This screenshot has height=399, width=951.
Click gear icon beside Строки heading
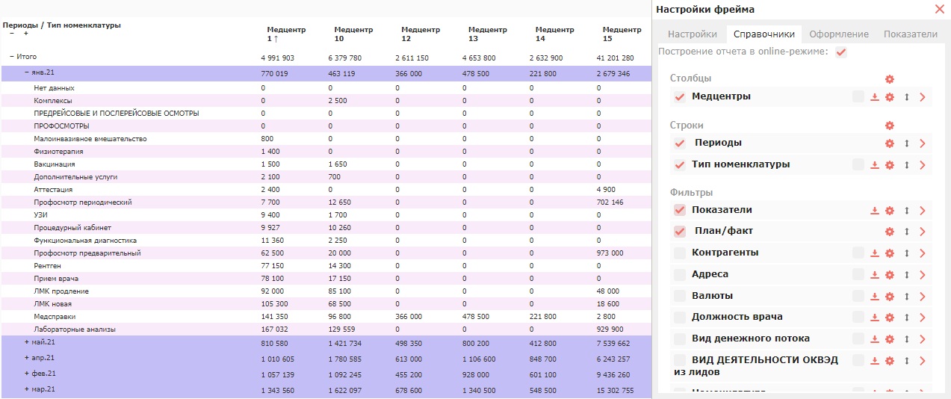point(889,126)
